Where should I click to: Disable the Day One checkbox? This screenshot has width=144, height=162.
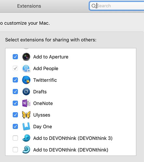click(x=15, y=126)
